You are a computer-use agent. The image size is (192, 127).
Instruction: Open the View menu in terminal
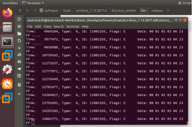coord(47,26)
